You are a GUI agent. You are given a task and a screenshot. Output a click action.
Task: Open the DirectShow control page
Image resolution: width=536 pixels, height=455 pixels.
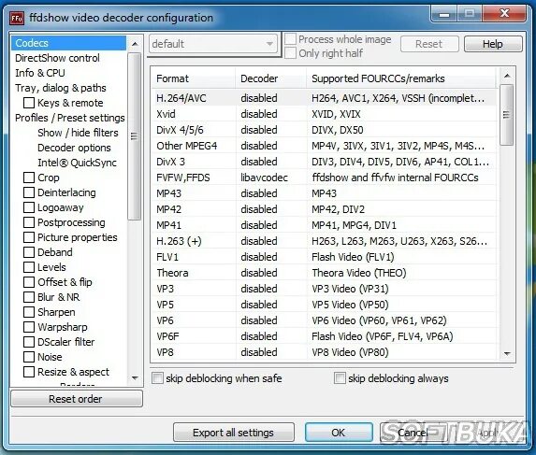57,58
